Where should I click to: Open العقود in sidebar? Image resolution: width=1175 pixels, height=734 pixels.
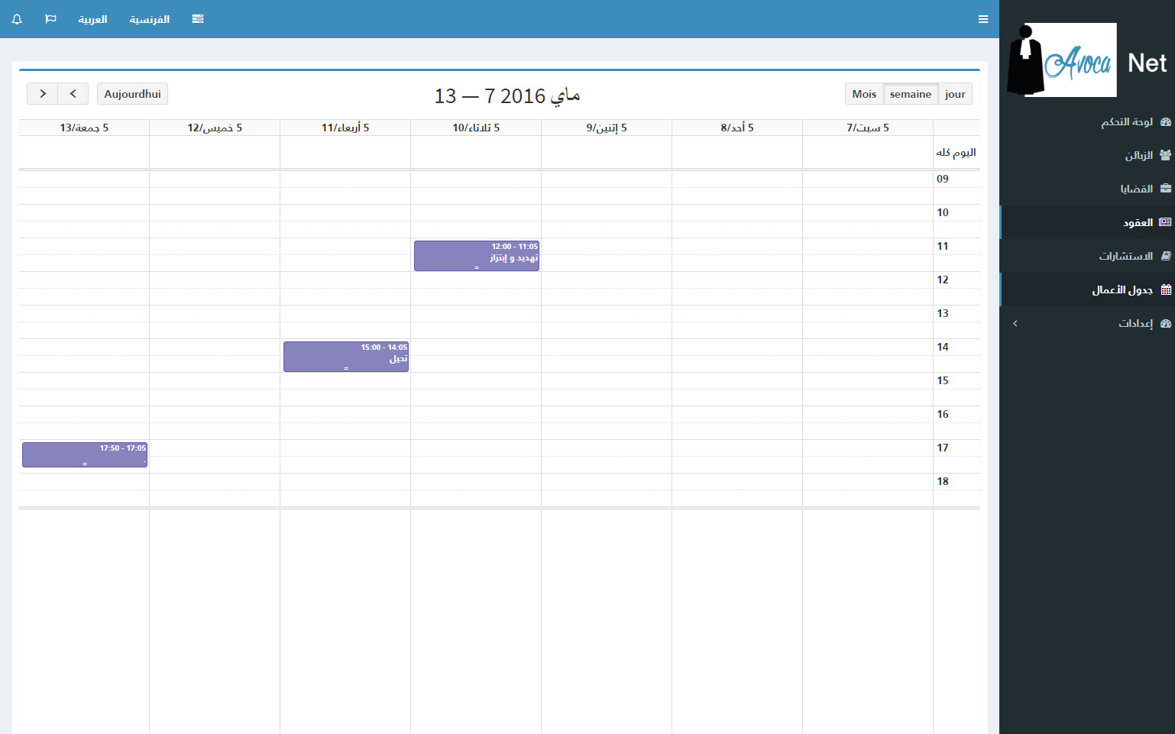click(x=1087, y=222)
